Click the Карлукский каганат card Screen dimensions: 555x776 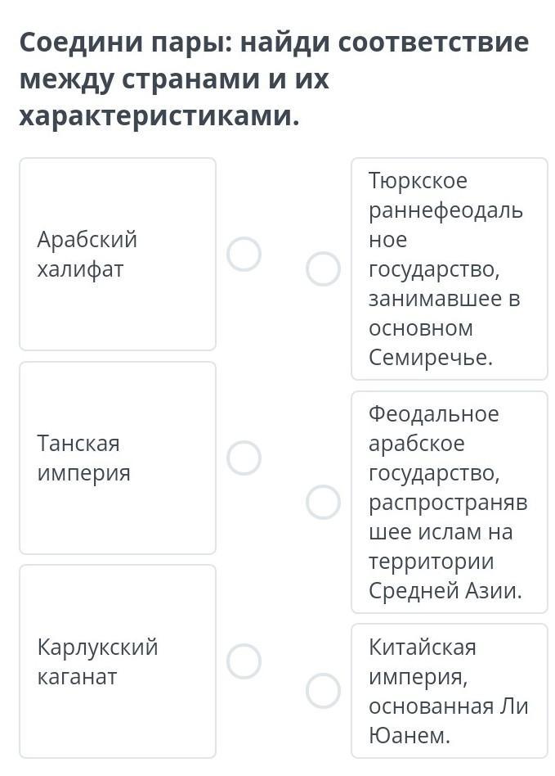pos(118,661)
